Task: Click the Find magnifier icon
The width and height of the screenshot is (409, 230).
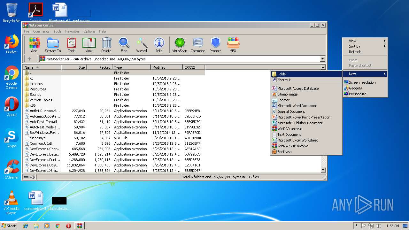Action: click(124, 45)
